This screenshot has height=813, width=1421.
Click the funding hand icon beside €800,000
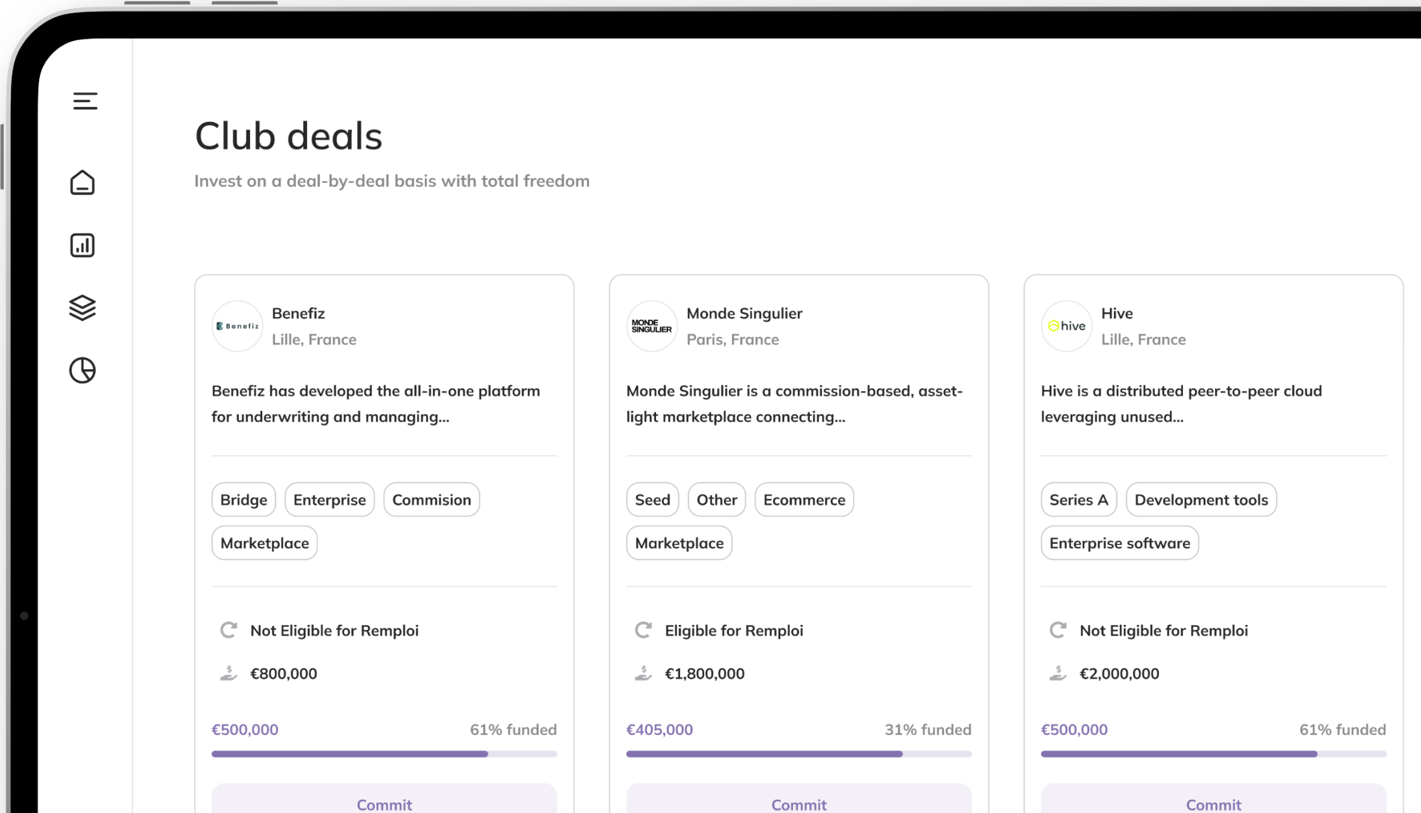(229, 673)
